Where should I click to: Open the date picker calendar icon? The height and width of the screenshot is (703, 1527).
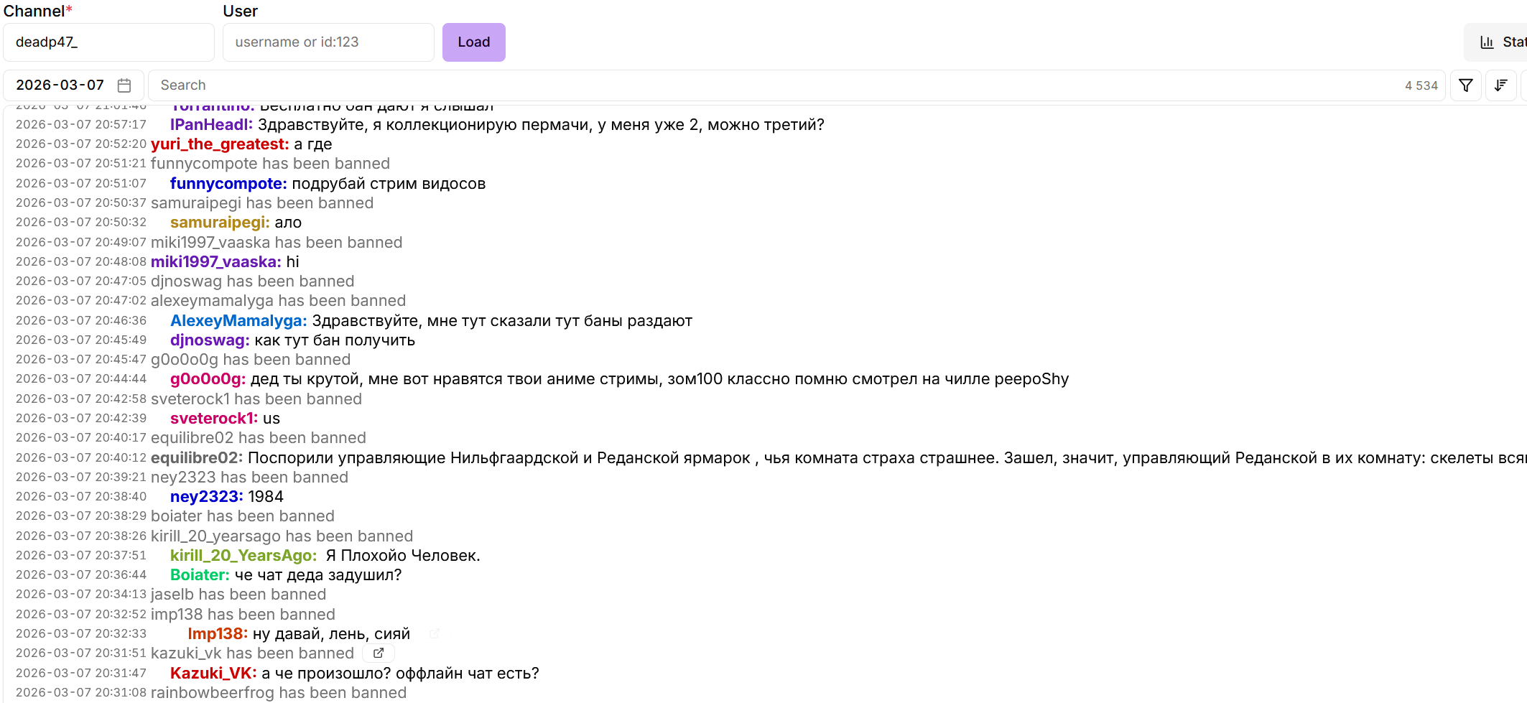point(124,85)
